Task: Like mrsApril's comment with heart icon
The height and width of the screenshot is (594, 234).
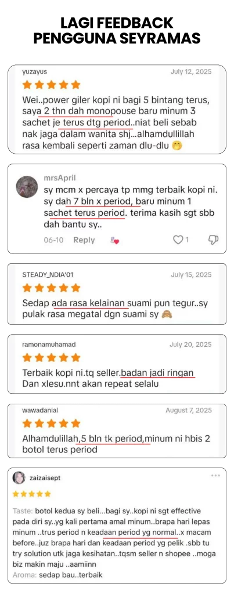Action: pyautogui.click(x=178, y=240)
